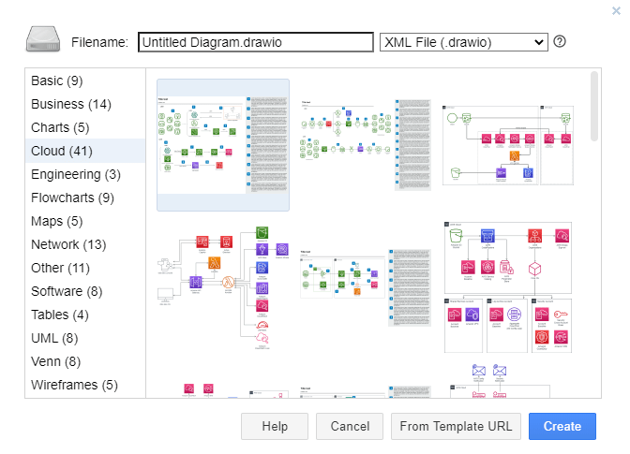Screen dimensions: 630x454
Task: Open the Wireframes (5) category
Action: pos(75,385)
